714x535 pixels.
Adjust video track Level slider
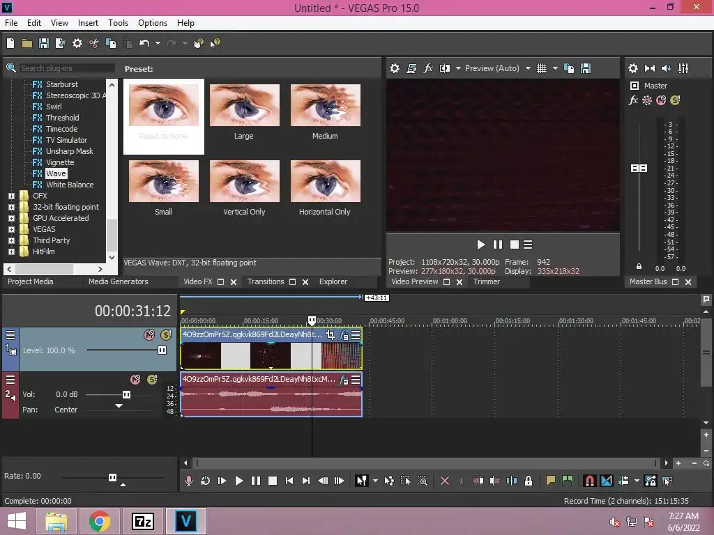162,350
